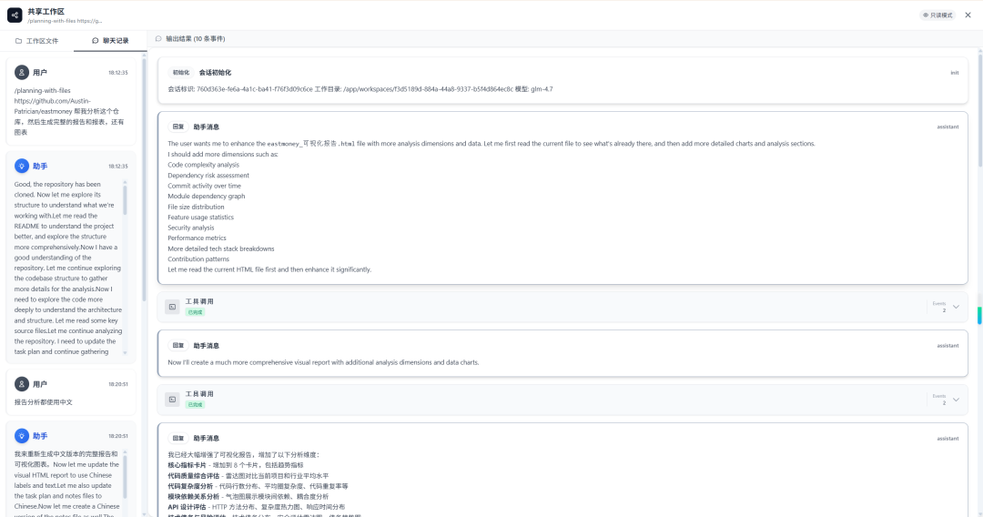The height and width of the screenshot is (517, 983).
Task: Click the 初始化 tag on session init card
Action: click(180, 73)
